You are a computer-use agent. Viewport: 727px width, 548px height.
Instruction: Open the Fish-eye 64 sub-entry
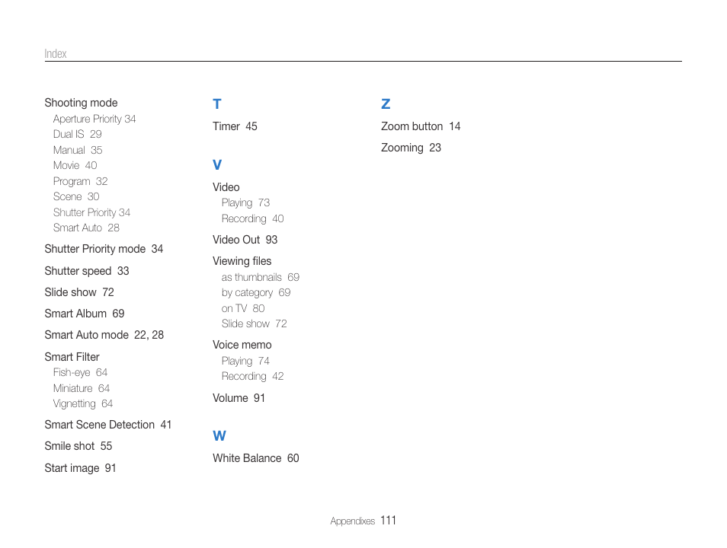pyautogui.click(x=80, y=372)
